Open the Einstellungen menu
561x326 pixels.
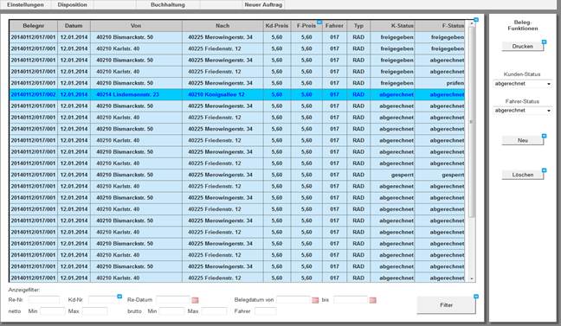click(x=25, y=4)
